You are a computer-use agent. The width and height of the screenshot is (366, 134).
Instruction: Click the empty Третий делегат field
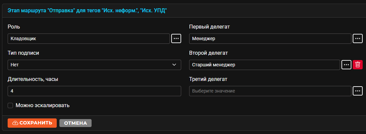(270, 91)
